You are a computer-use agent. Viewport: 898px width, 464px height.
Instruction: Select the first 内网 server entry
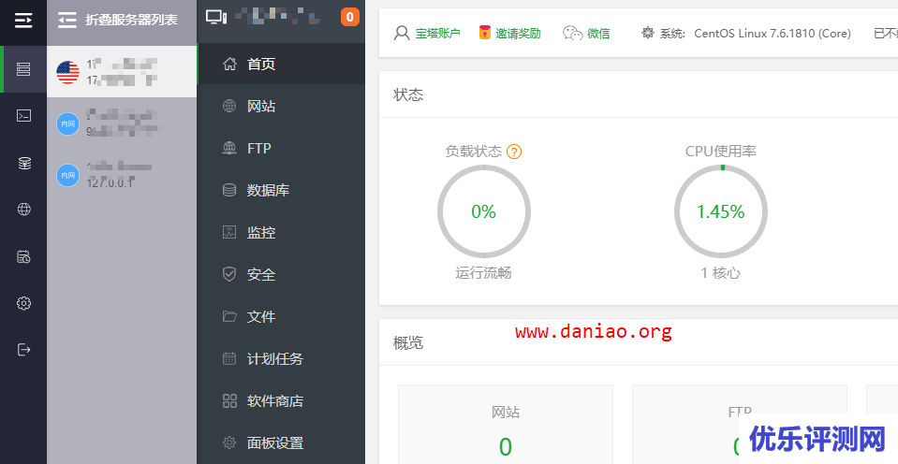pyautogui.click(x=122, y=123)
